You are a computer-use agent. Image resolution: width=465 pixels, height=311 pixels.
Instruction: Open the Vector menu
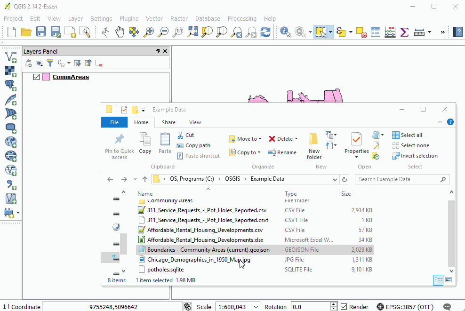154,19
